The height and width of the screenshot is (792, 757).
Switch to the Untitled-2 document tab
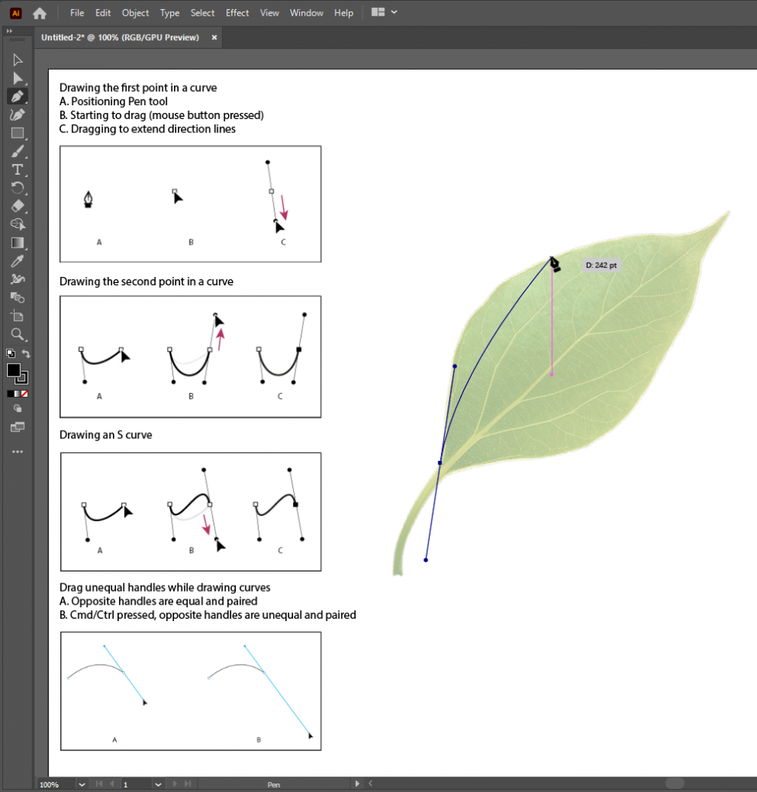(x=120, y=37)
